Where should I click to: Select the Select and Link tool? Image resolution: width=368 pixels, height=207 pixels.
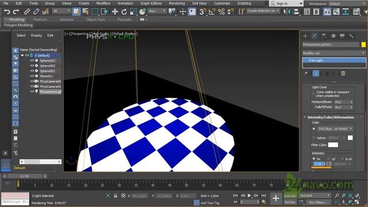[x=27, y=11]
